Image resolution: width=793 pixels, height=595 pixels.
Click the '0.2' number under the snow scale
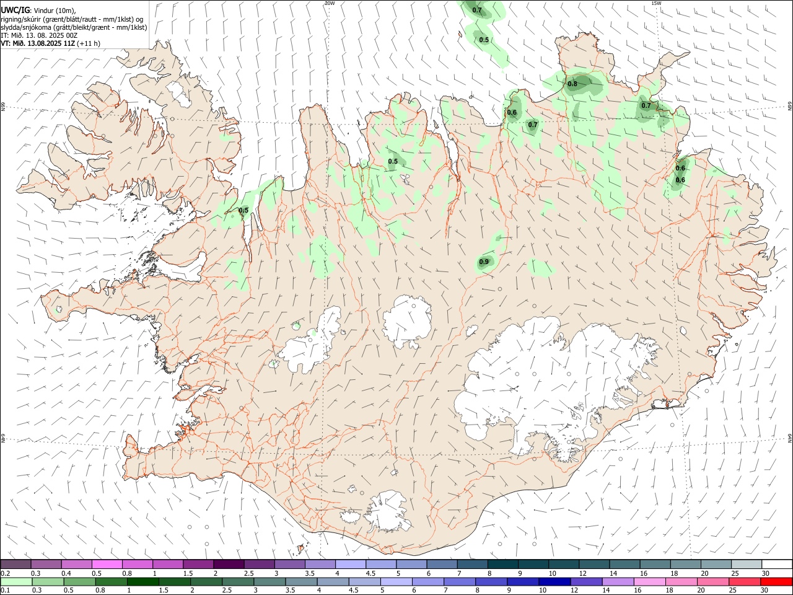point(6,573)
